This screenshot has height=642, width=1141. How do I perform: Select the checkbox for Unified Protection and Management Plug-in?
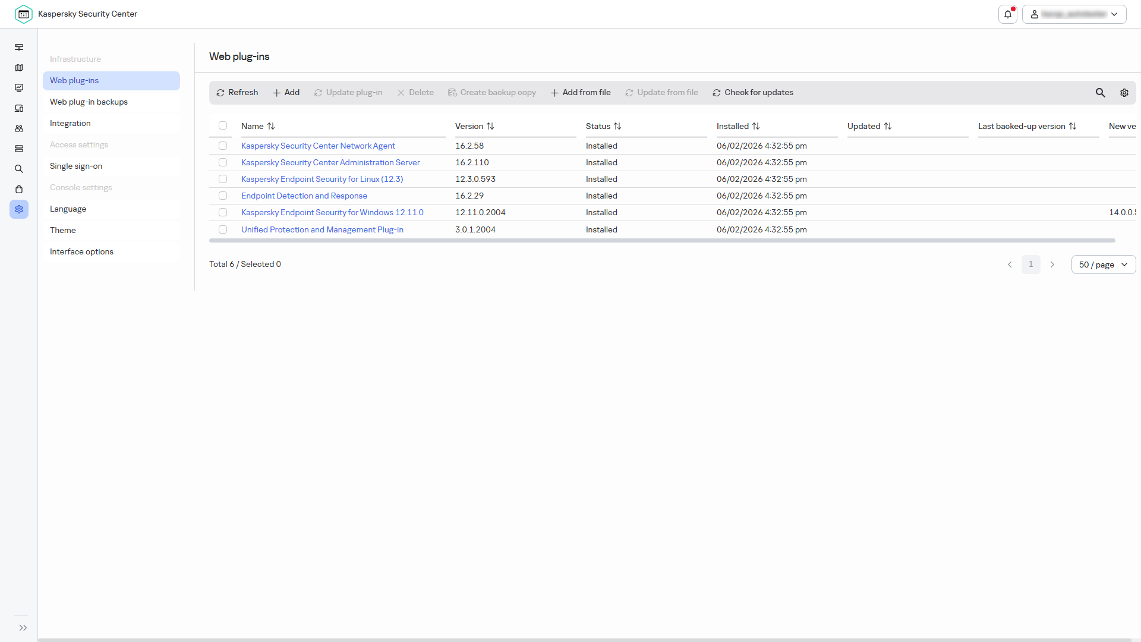(223, 229)
